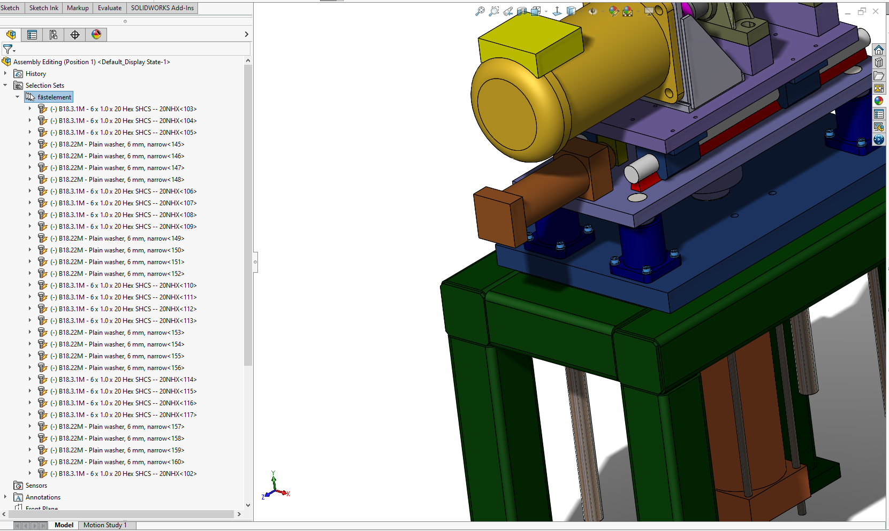The width and height of the screenshot is (889, 531).
Task: Click the Zoom to Fit icon
Action: coord(480,11)
